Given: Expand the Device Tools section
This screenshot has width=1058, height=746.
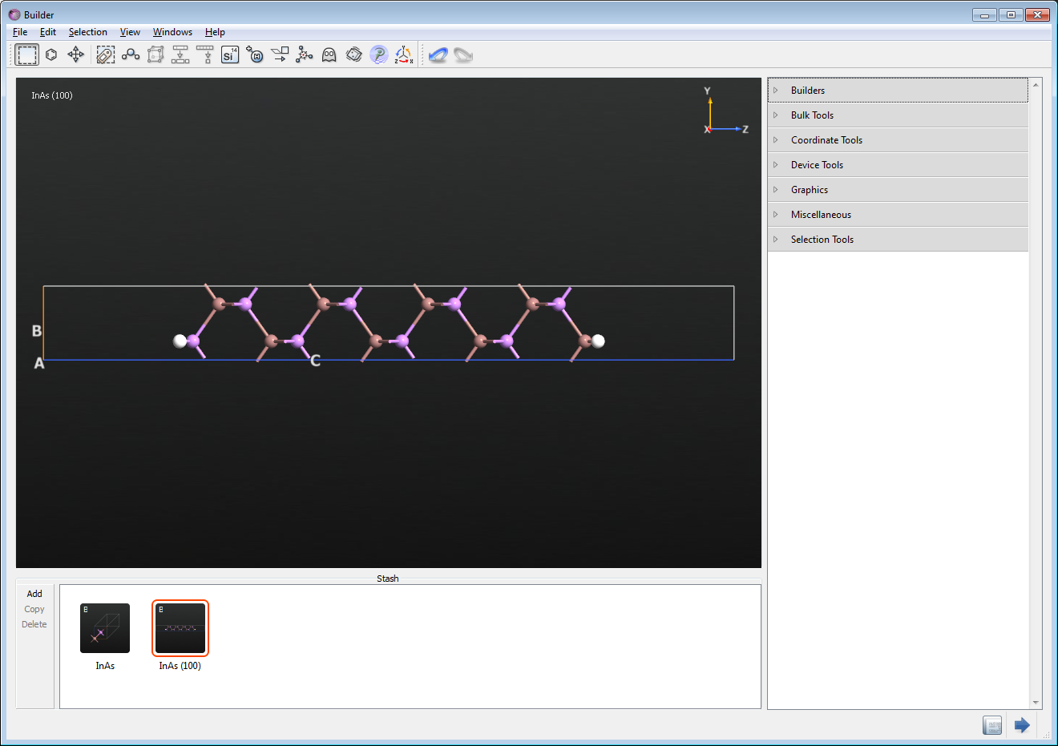Looking at the screenshot, I should pos(898,165).
